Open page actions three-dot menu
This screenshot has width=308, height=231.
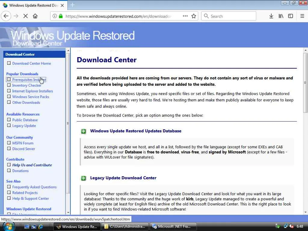click(185, 16)
